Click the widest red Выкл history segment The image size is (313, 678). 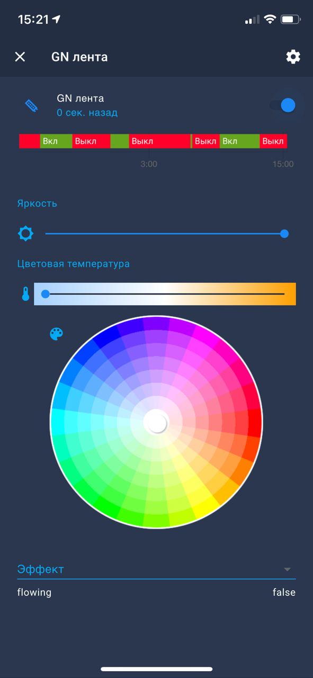pyautogui.click(x=159, y=141)
